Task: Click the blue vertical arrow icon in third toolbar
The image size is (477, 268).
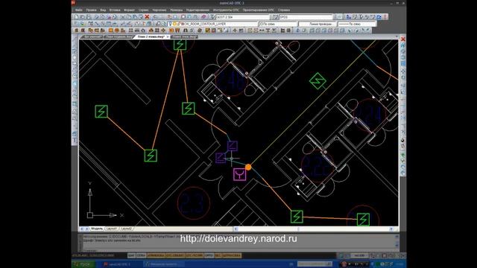Action: (297, 31)
